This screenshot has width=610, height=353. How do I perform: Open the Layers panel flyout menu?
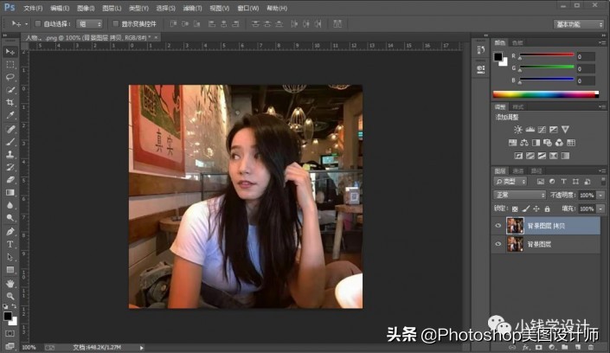[x=602, y=170]
